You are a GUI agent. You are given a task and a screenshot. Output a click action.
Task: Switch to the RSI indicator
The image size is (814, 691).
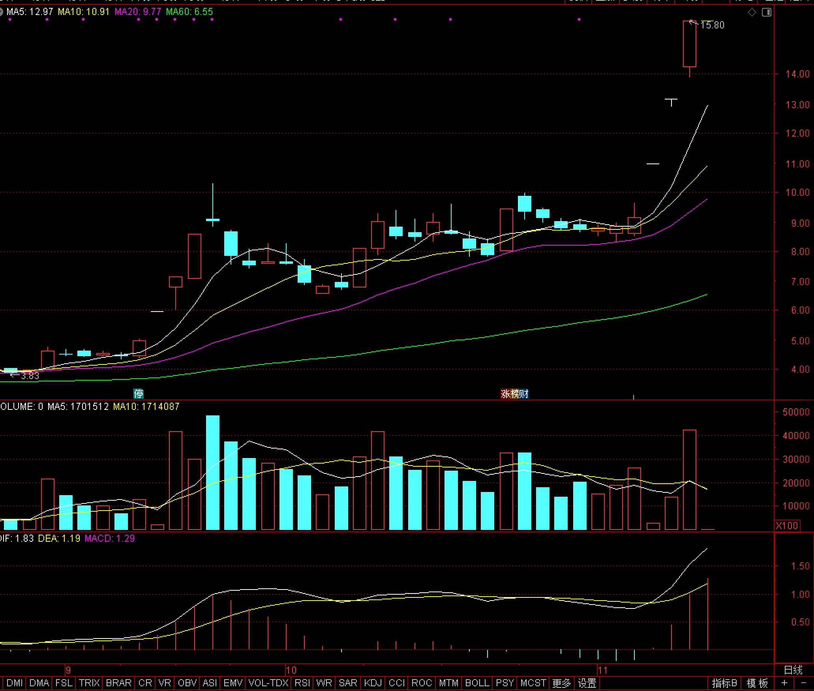(302, 683)
